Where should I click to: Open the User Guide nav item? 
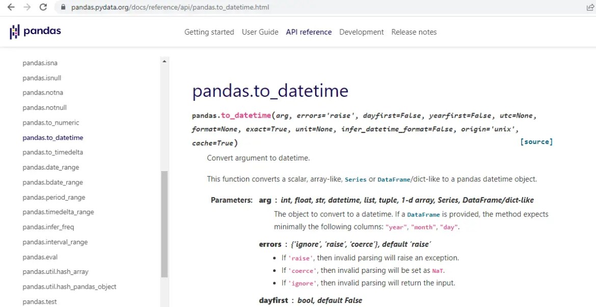coord(260,32)
